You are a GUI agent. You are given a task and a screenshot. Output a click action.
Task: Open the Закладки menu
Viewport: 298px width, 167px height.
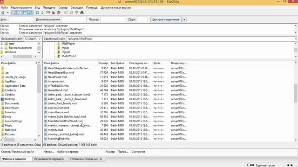pyautogui.click(x=77, y=7)
